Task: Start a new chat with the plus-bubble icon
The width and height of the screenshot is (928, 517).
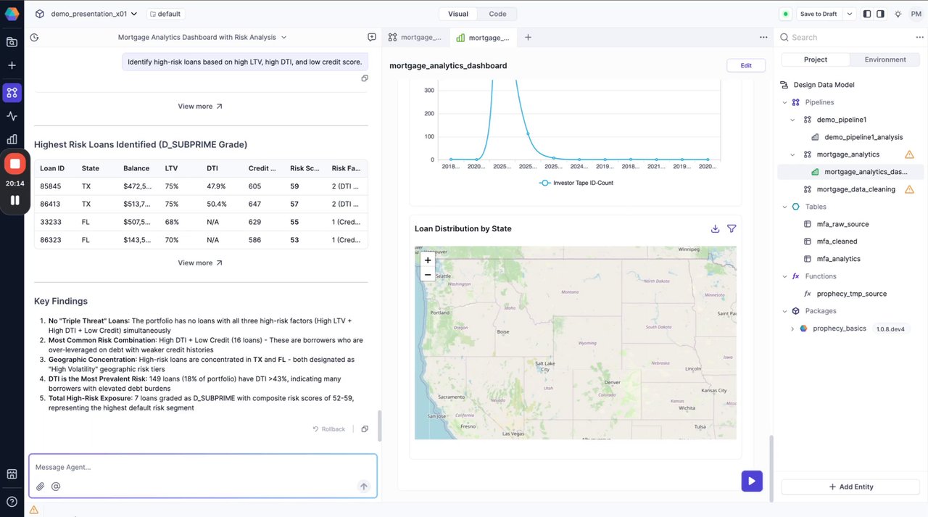Action: coord(372,38)
